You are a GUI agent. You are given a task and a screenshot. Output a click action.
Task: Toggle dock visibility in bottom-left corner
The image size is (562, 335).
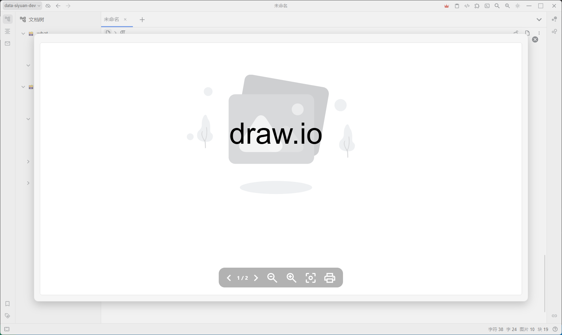(7, 329)
